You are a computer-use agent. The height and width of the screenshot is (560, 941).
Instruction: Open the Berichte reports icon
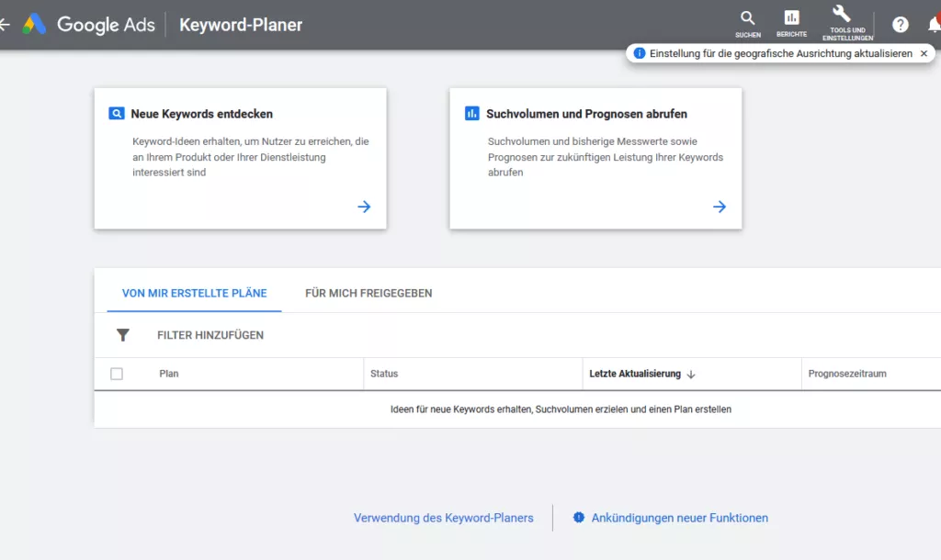click(791, 25)
